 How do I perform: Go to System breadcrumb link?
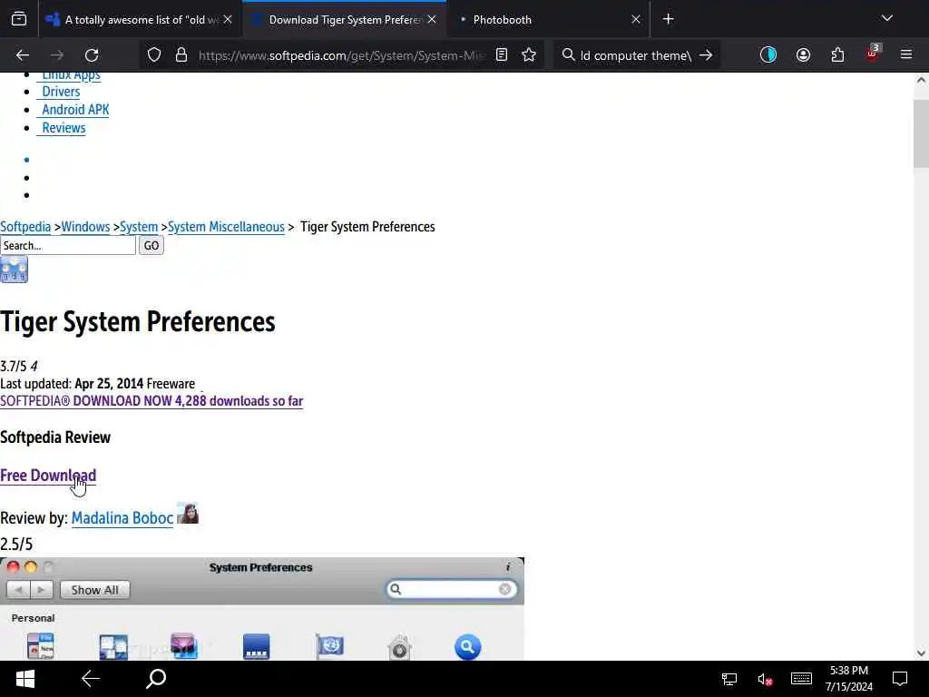139,227
